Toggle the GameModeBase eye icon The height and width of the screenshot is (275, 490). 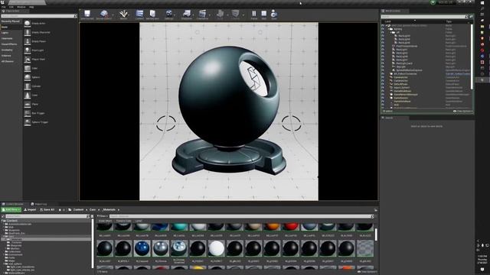pos(383,91)
